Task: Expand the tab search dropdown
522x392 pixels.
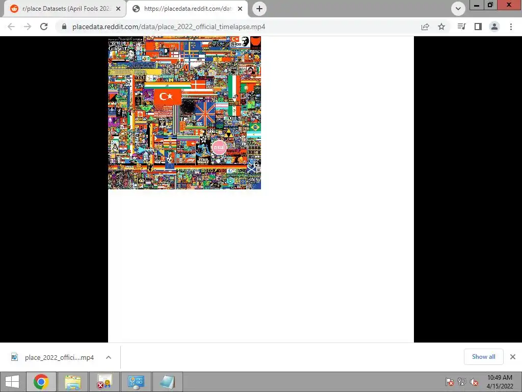Action: [458, 9]
